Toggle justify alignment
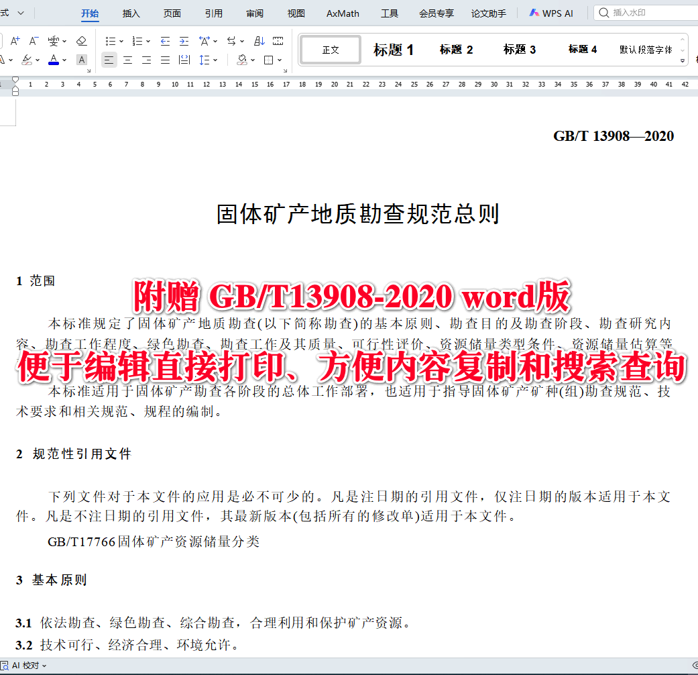 coord(165,60)
